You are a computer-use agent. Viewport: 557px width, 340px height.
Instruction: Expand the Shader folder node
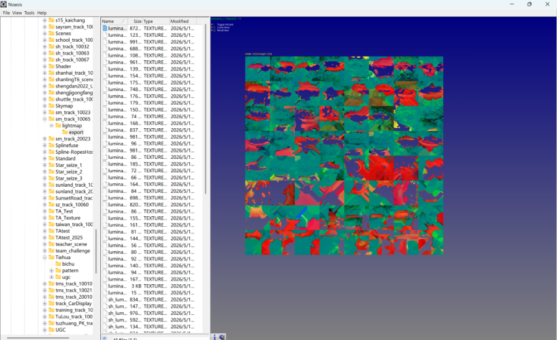tap(45, 66)
